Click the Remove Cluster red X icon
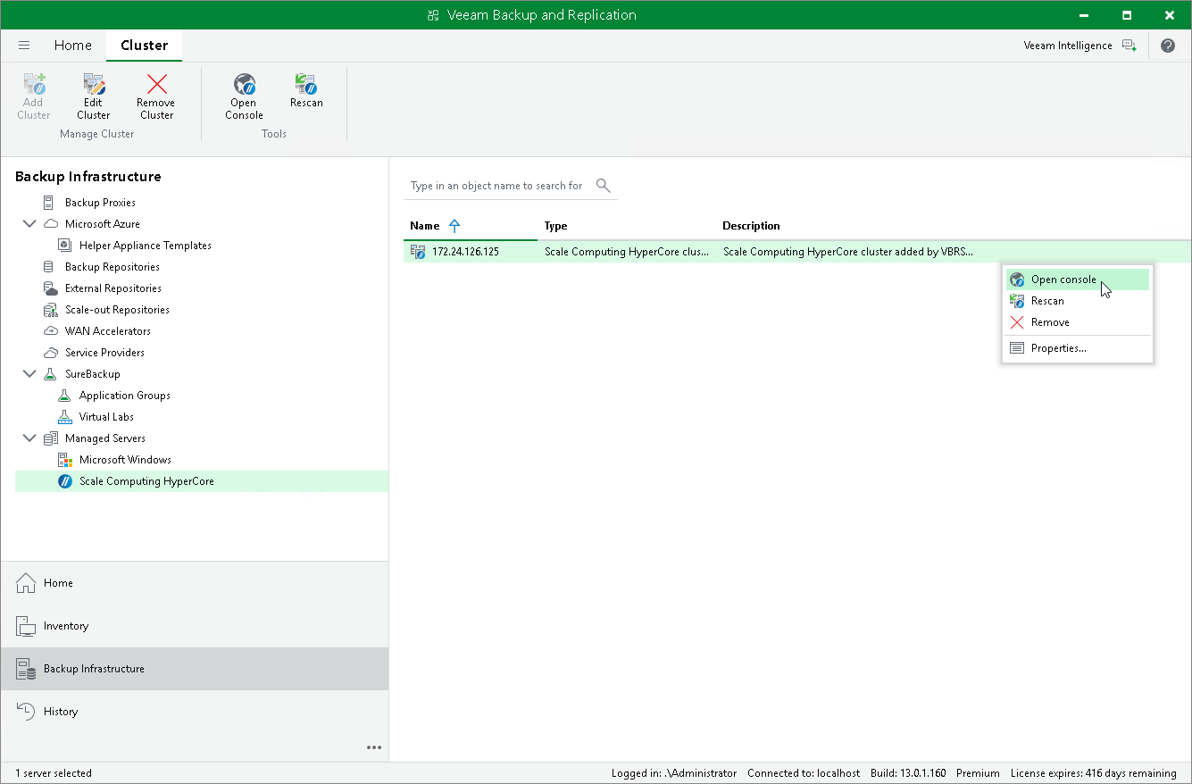 [156, 84]
